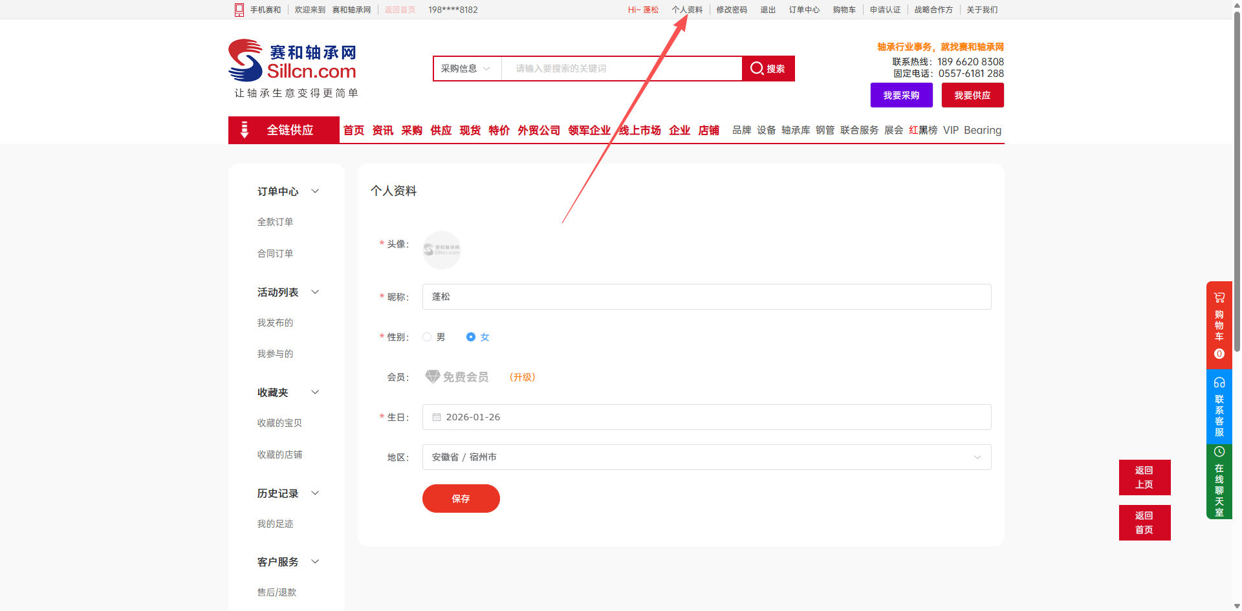Click the mobile phone icon in top bar
Screen dimensions: 1242x611
pyautogui.click(x=239, y=10)
